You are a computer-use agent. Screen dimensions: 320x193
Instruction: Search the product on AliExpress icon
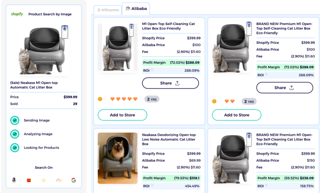pyautogui.click(x=28, y=180)
